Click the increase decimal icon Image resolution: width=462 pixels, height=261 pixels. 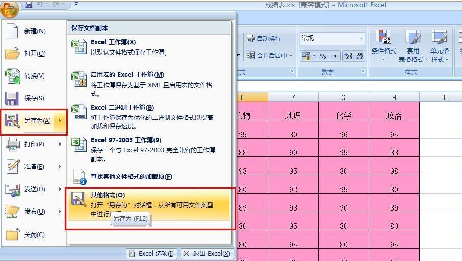click(348, 56)
